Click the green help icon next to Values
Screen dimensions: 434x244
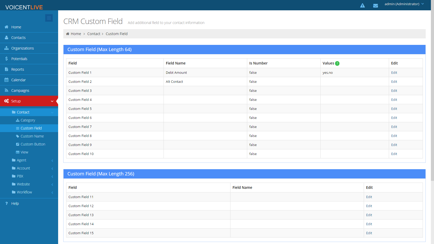(x=338, y=63)
